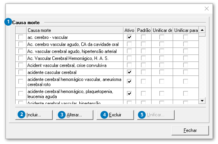Click the numbered badge 4 on Excluir
Viewport: 218px width, 144px height.
click(104, 115)
